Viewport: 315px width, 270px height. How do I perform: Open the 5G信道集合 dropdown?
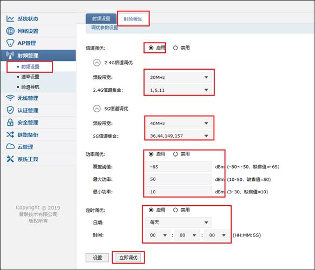coord(179,136)
